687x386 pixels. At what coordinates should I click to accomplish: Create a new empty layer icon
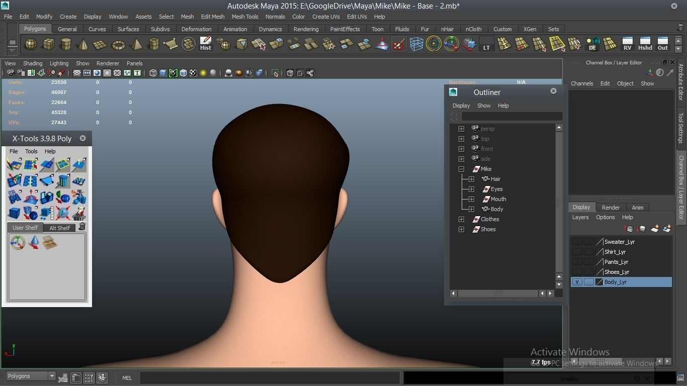click(x=655, y=229)
